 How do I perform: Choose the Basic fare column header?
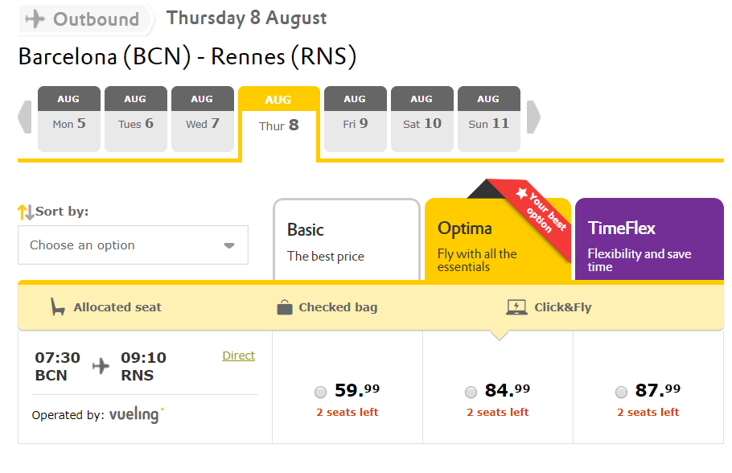347,241
